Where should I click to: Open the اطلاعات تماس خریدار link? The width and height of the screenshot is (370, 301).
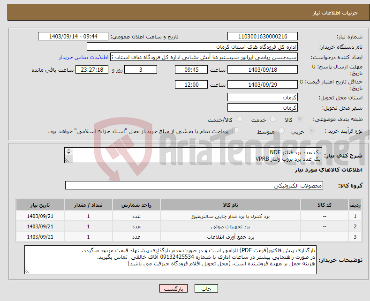83,57
